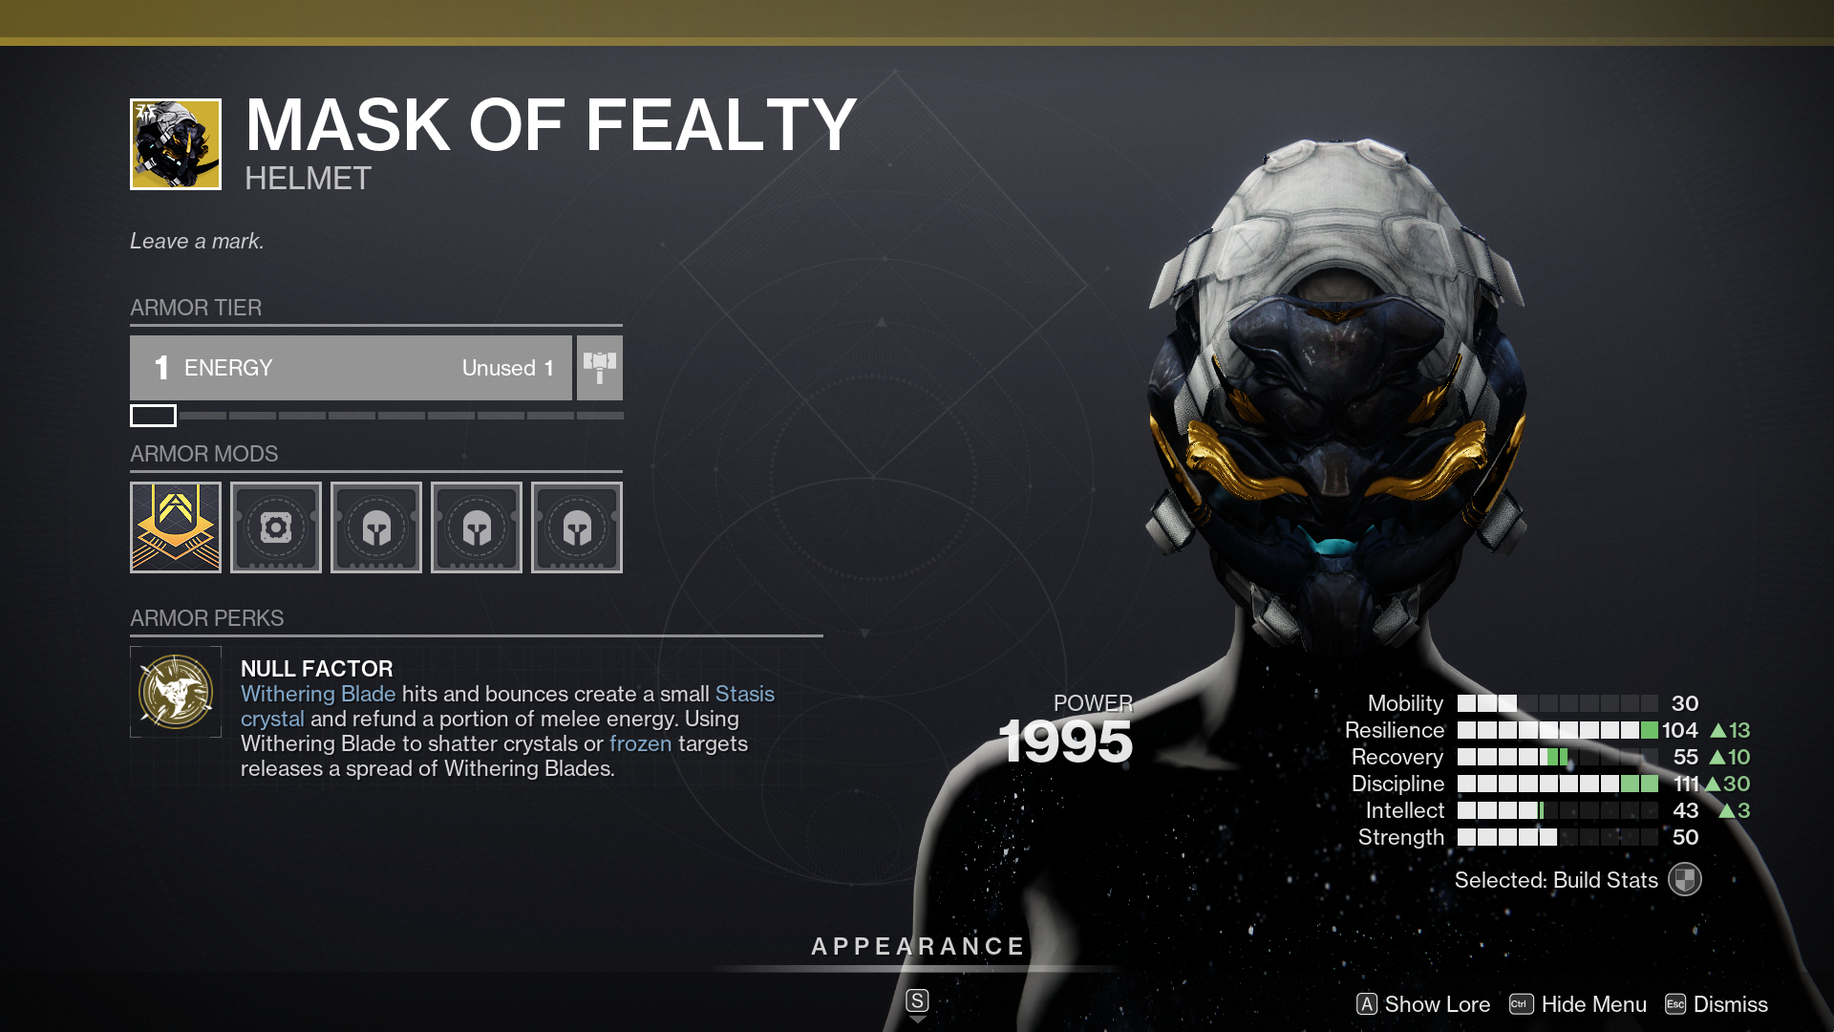The width and height of the screenshot is (1834, 1032).
Task: Click the upgrade/dismantle hammer icon
Action: 598,367
